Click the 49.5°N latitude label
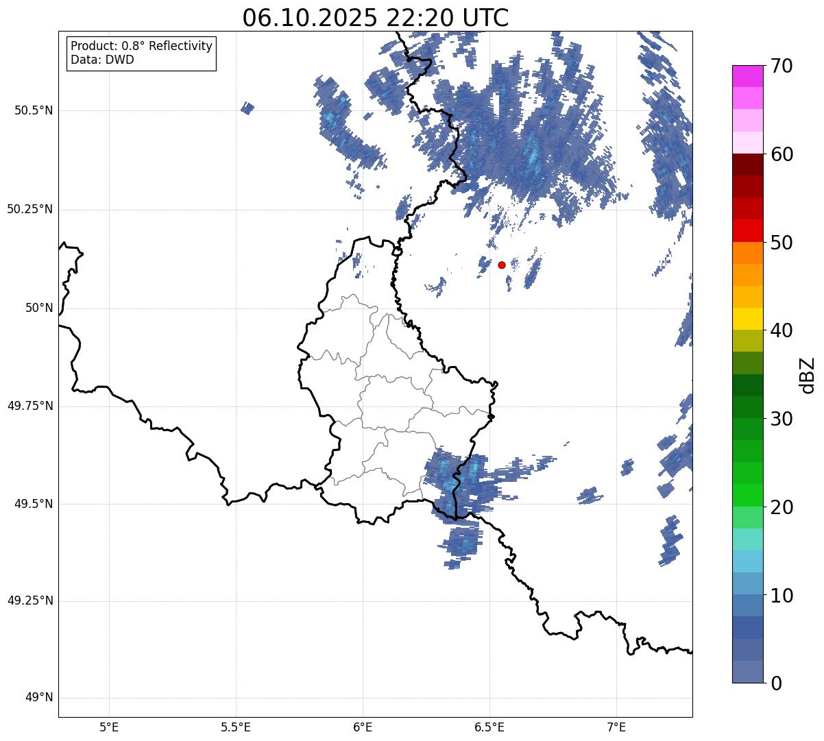 coord(34,504)
